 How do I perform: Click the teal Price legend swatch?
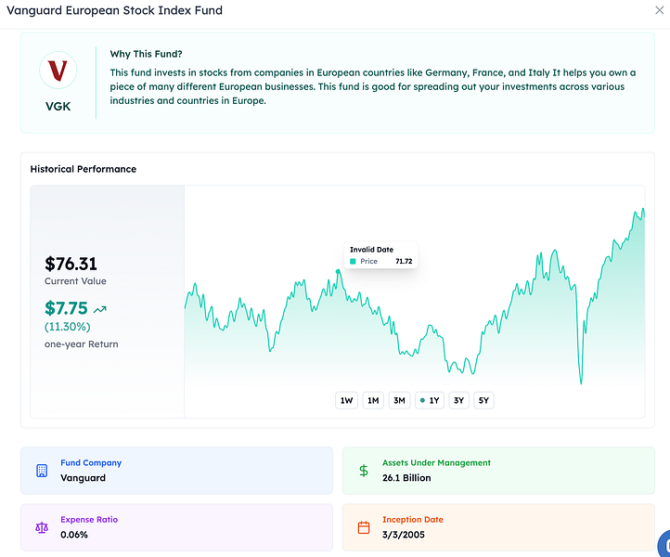point(353,262)
